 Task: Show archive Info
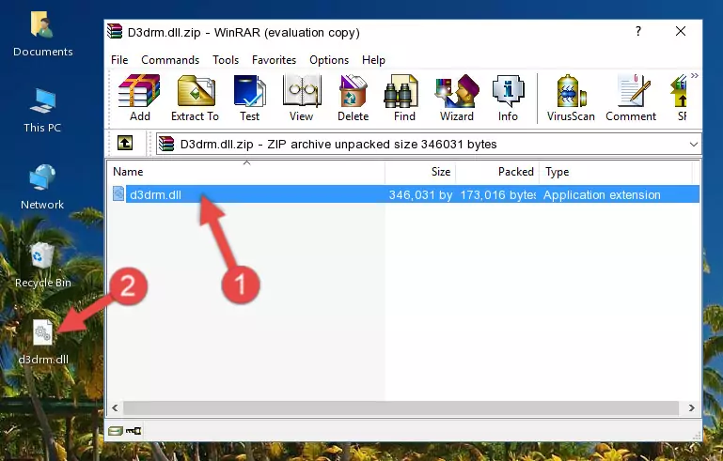[x=508, y=98]
